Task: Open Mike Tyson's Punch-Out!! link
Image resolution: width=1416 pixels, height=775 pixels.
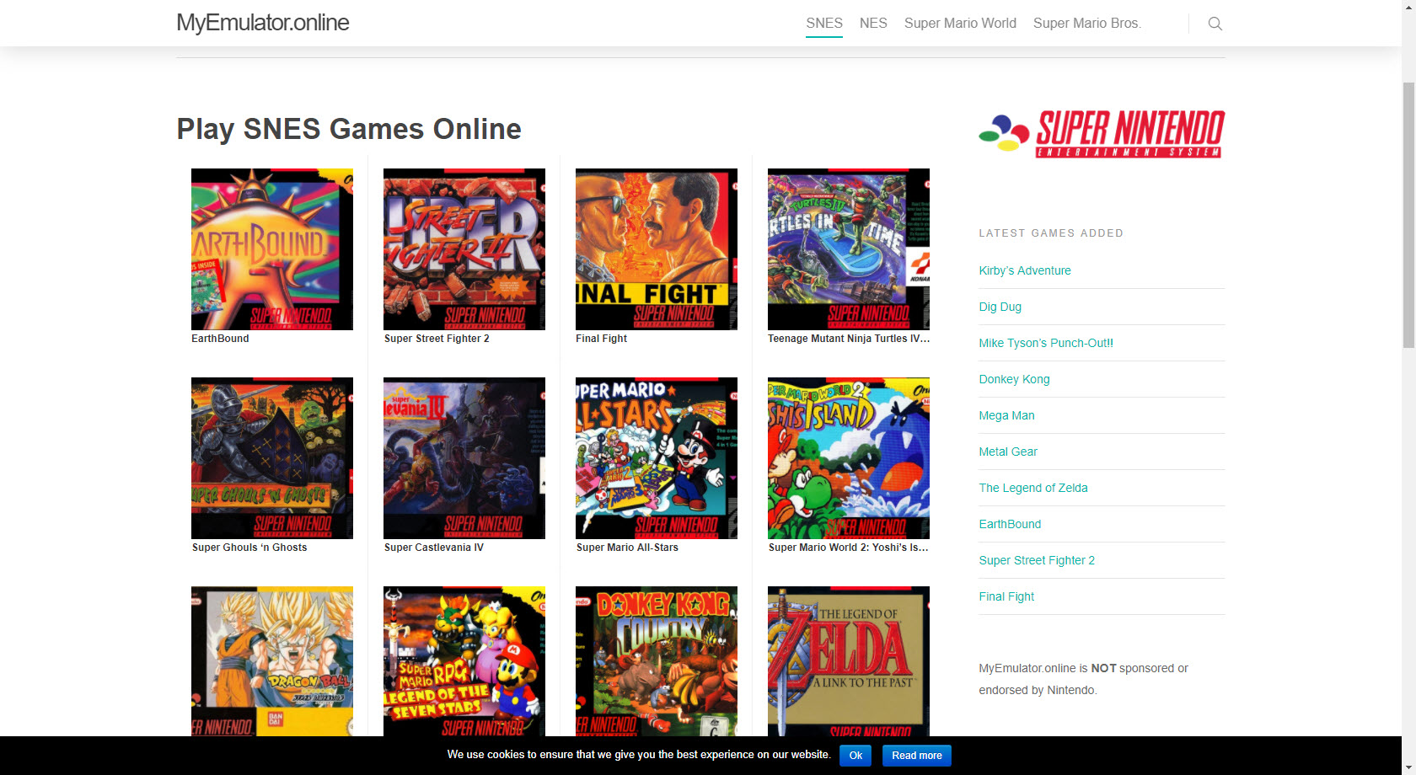Action: (x=1046, y=343)
